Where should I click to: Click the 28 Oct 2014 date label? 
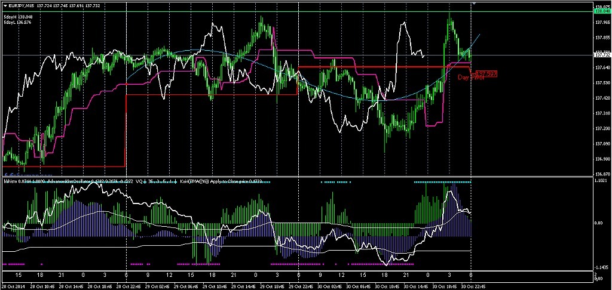[x=12, y=286]
